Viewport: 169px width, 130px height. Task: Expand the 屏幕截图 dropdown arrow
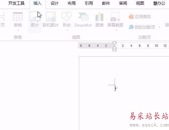(116, 30)
